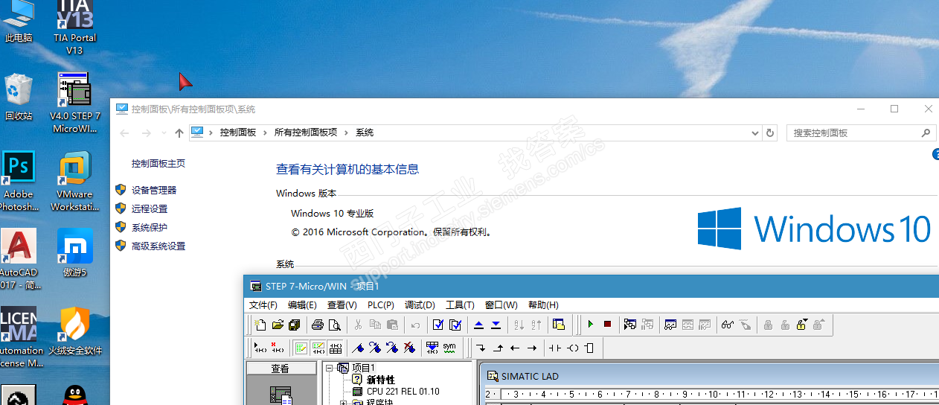This screenshot has height=405, width=939.
Task: Open 系统保护 link
Action: 150,228
